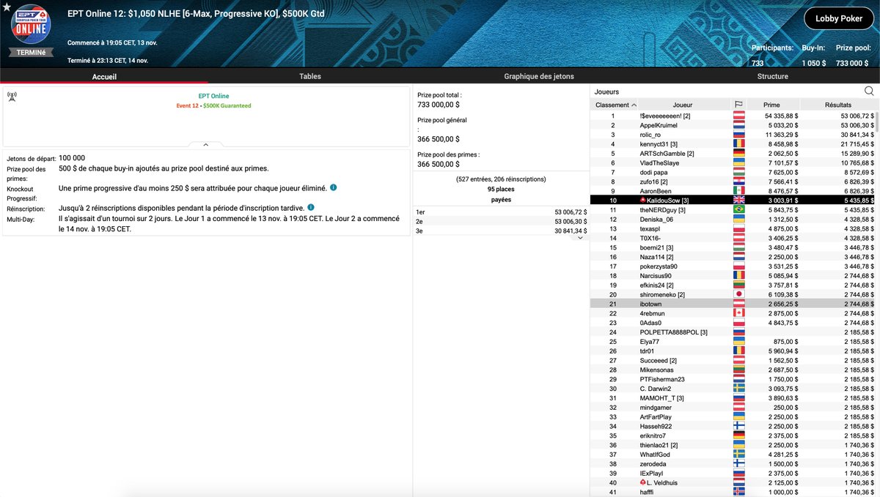Select player row Mikensonas
Viewport: 880px width, 497px height.
coord(732,370)
